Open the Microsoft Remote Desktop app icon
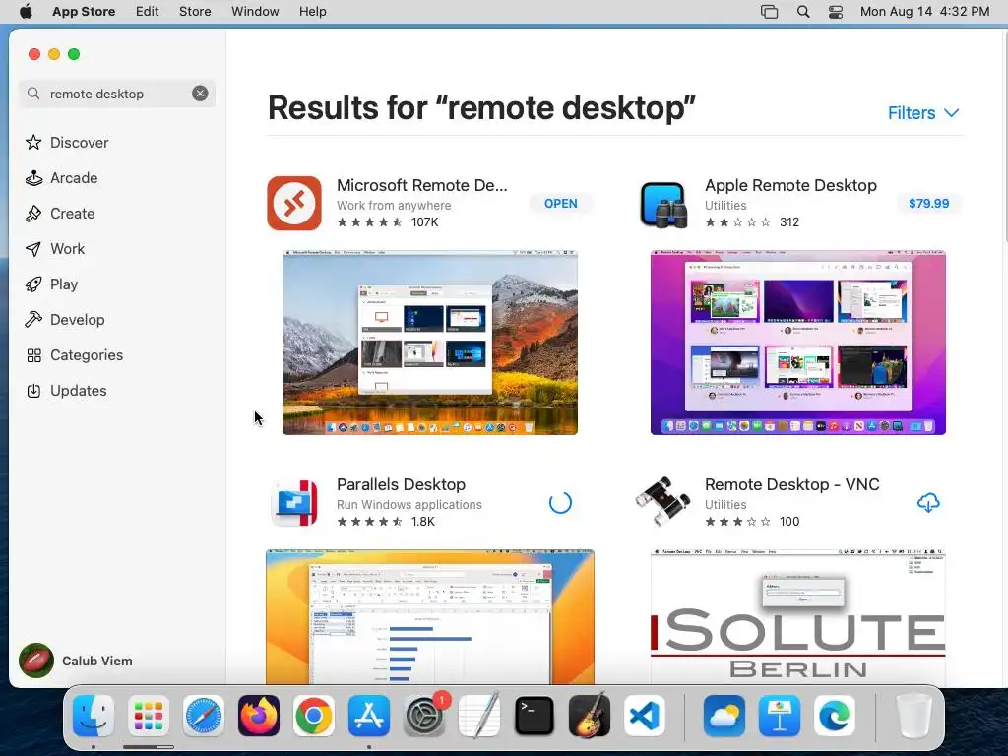 click(x=294, y=203)
